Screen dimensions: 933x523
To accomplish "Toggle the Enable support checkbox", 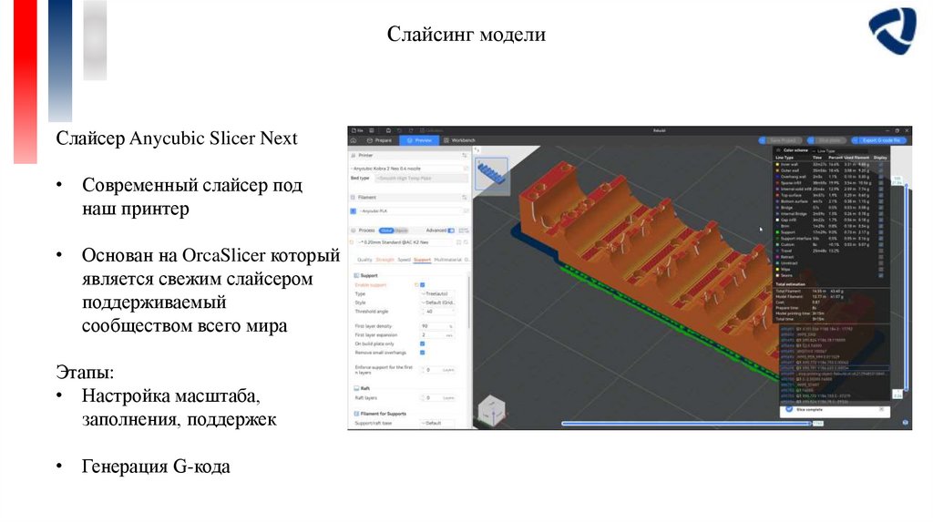I will (x=423, y=285).
